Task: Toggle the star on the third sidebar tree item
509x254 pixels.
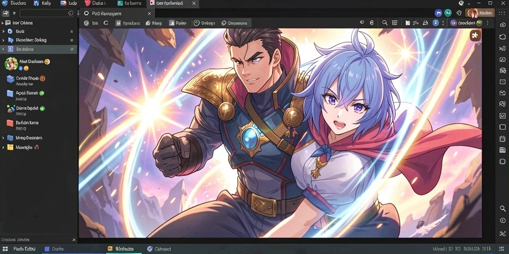Action: point(72,40)
